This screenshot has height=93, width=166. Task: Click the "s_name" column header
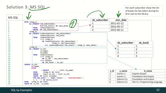click(x=123, y=71)
